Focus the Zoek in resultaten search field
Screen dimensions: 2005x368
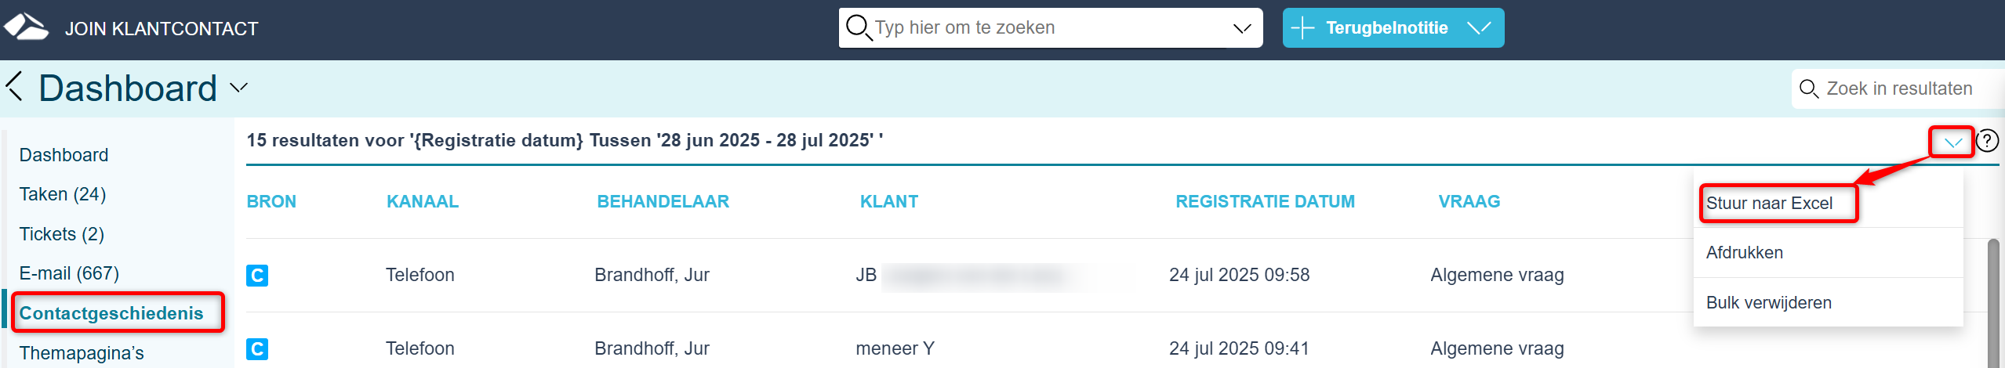click(1898, 89)
